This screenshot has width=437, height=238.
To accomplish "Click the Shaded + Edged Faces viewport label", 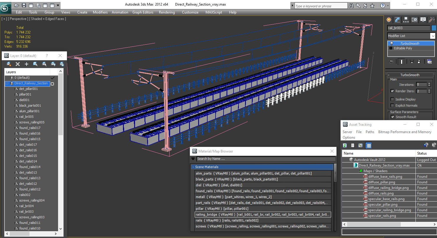I will coord(47,19).
